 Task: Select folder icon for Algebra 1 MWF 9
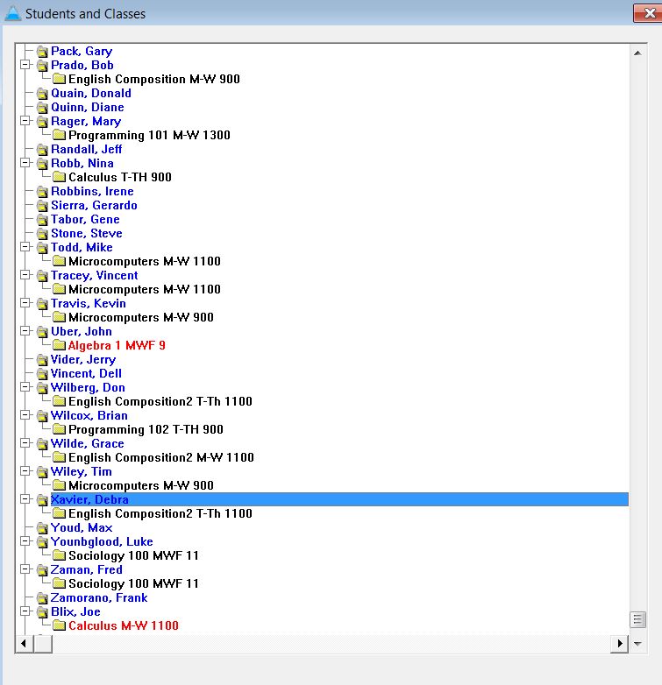[x=59, y=346]
